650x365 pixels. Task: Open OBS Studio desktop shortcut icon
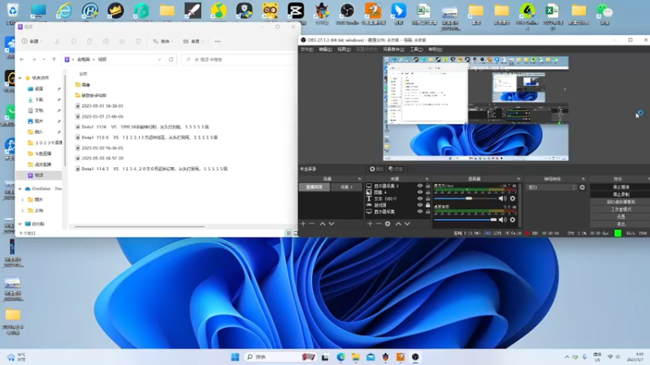point(347,12)
